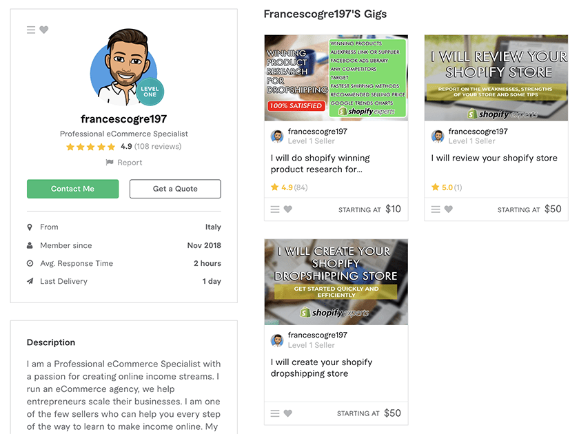Favorite the shopify winning product research gig

point(288,209)
